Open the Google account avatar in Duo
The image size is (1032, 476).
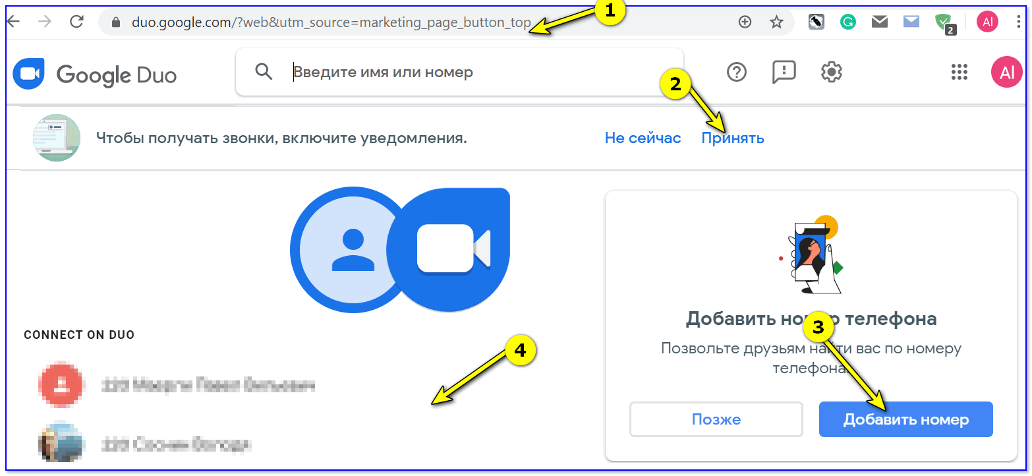coord(1007,72)
